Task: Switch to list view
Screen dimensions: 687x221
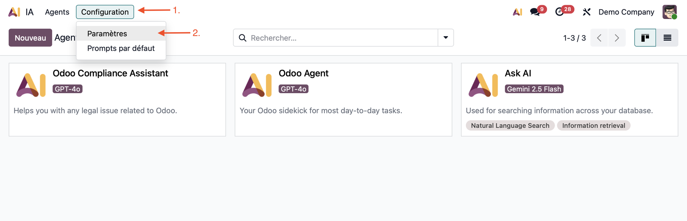Action: point(667,38)
